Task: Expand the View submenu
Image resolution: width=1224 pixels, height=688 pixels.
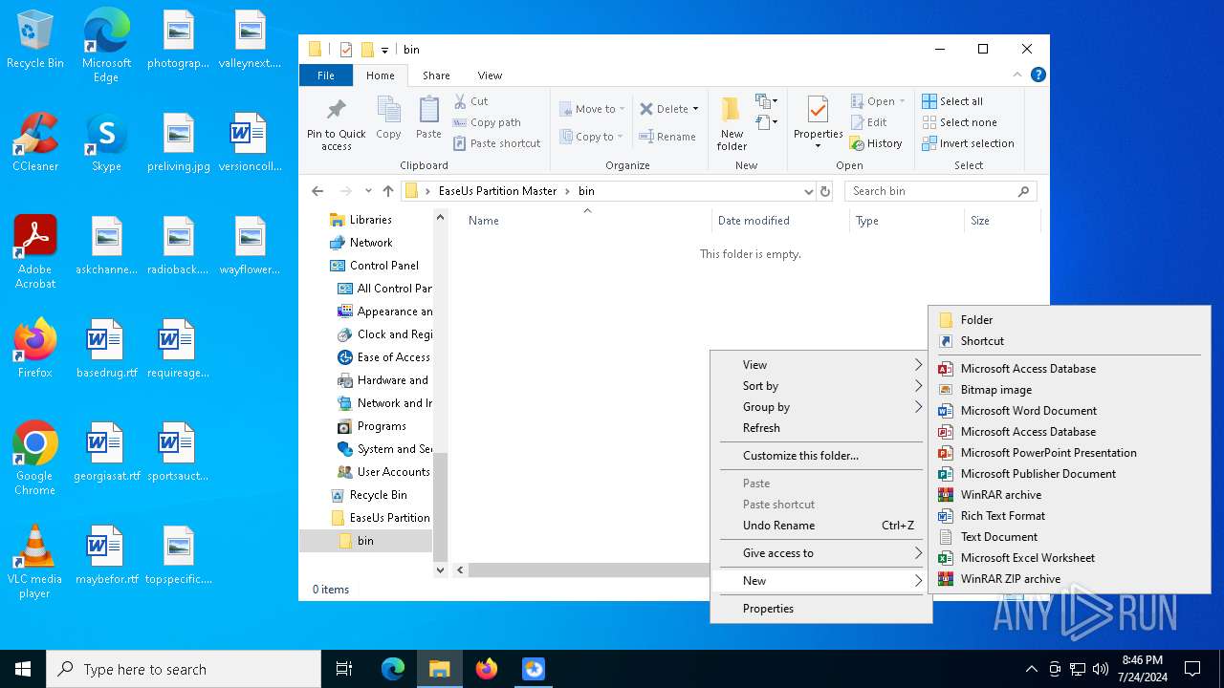Action: [820, 365]
